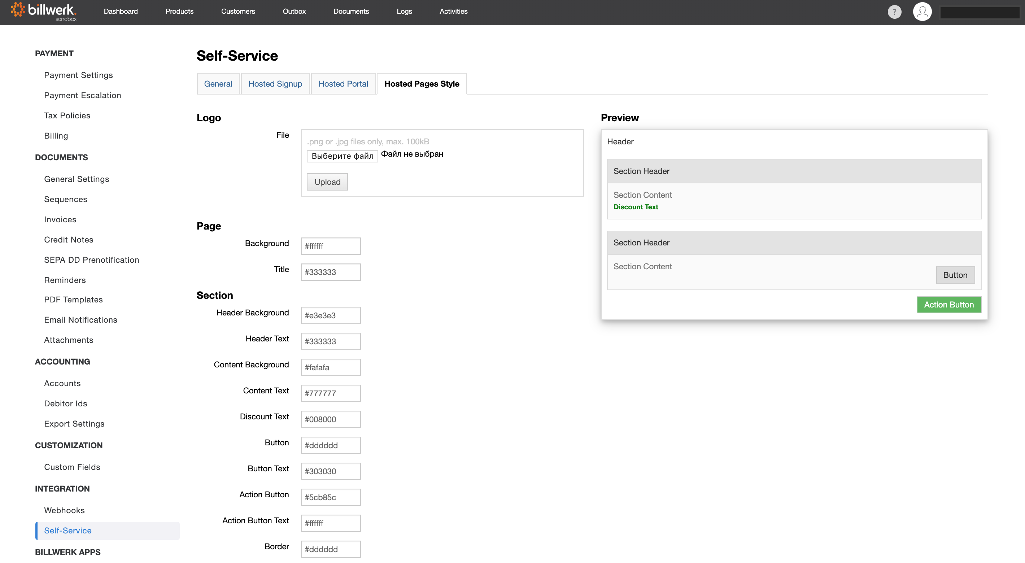Switch to the General tab
The height and width of the screenshot is (563, 1025).
point(218,84)
